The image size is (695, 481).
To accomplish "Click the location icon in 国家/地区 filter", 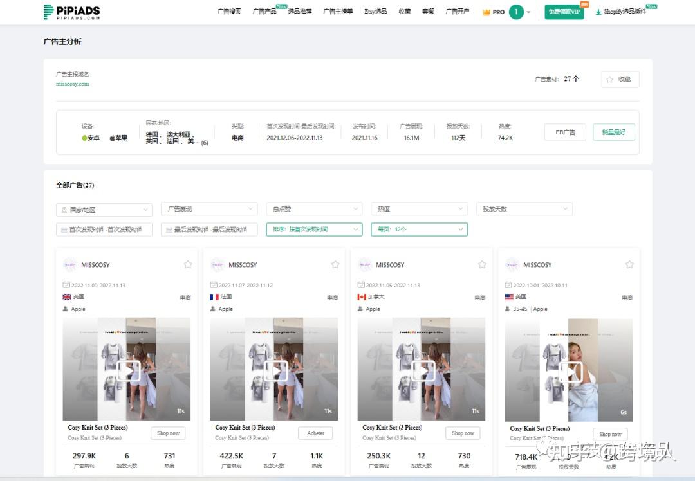I will (x=64, y=209).
